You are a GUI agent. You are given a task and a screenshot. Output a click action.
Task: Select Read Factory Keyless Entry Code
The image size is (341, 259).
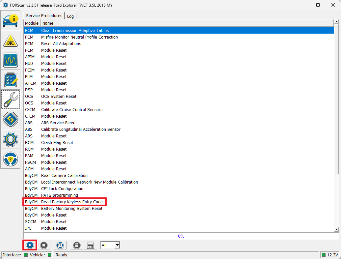(179, 202)
